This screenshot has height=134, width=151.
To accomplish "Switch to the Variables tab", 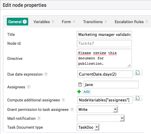I will (x=42, y=22).
